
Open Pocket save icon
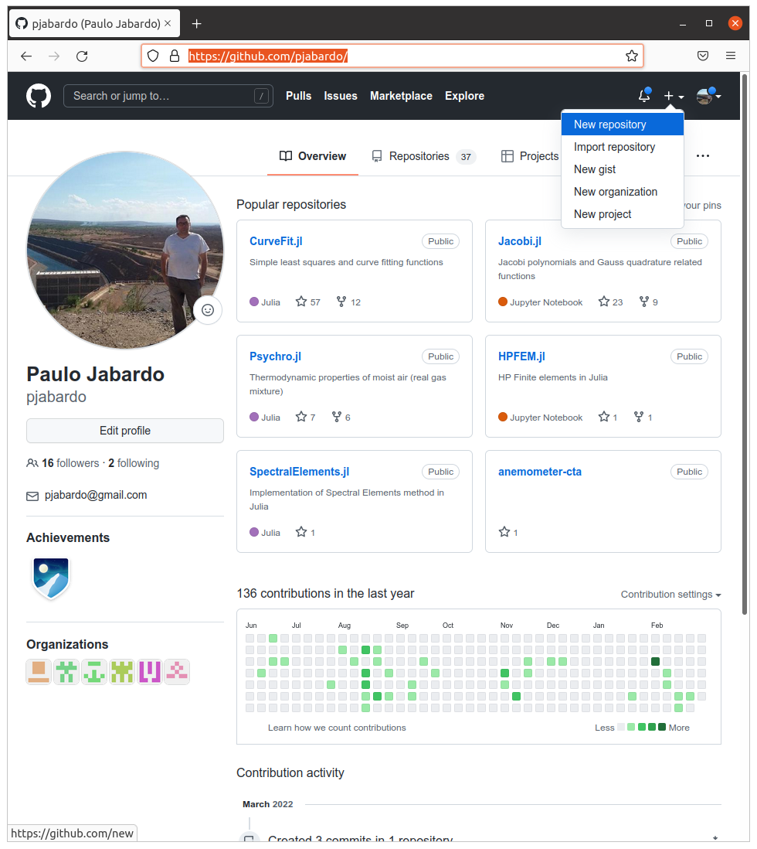[x=703, y=56]
